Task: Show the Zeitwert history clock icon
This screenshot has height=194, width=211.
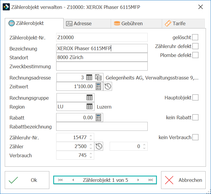Action: click(x=108, y=86)
